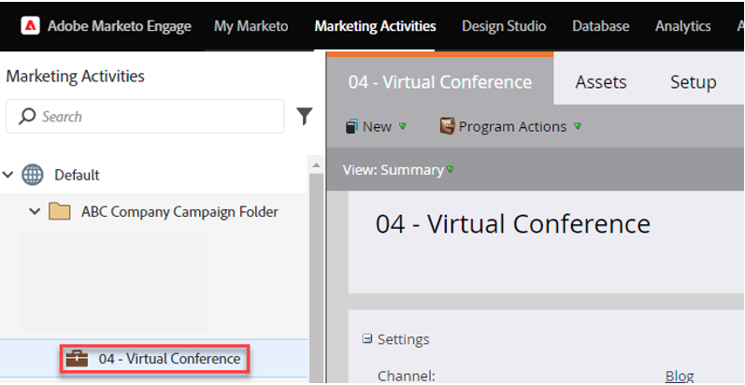This screenshot has height=385, width=745.
Task: Open the Marketing Activities menu item
Action: coord(375,25)
